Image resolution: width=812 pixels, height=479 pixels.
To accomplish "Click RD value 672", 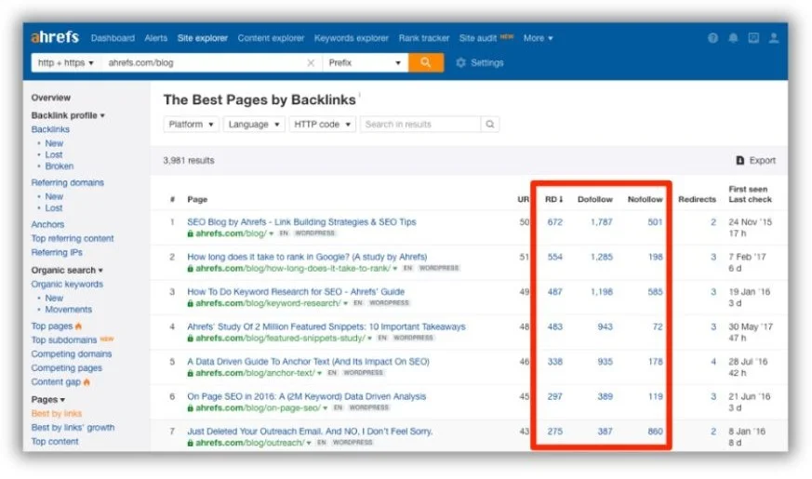I will [554, 222].
